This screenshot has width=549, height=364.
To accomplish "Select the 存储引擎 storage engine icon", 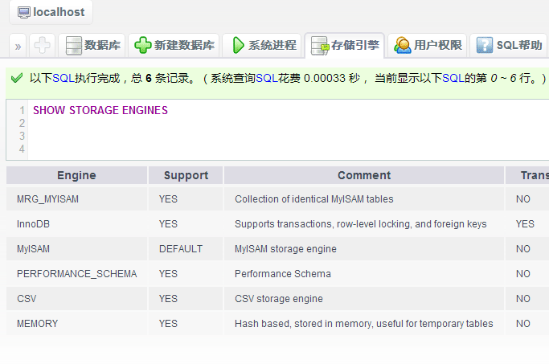I will (319, 45).
